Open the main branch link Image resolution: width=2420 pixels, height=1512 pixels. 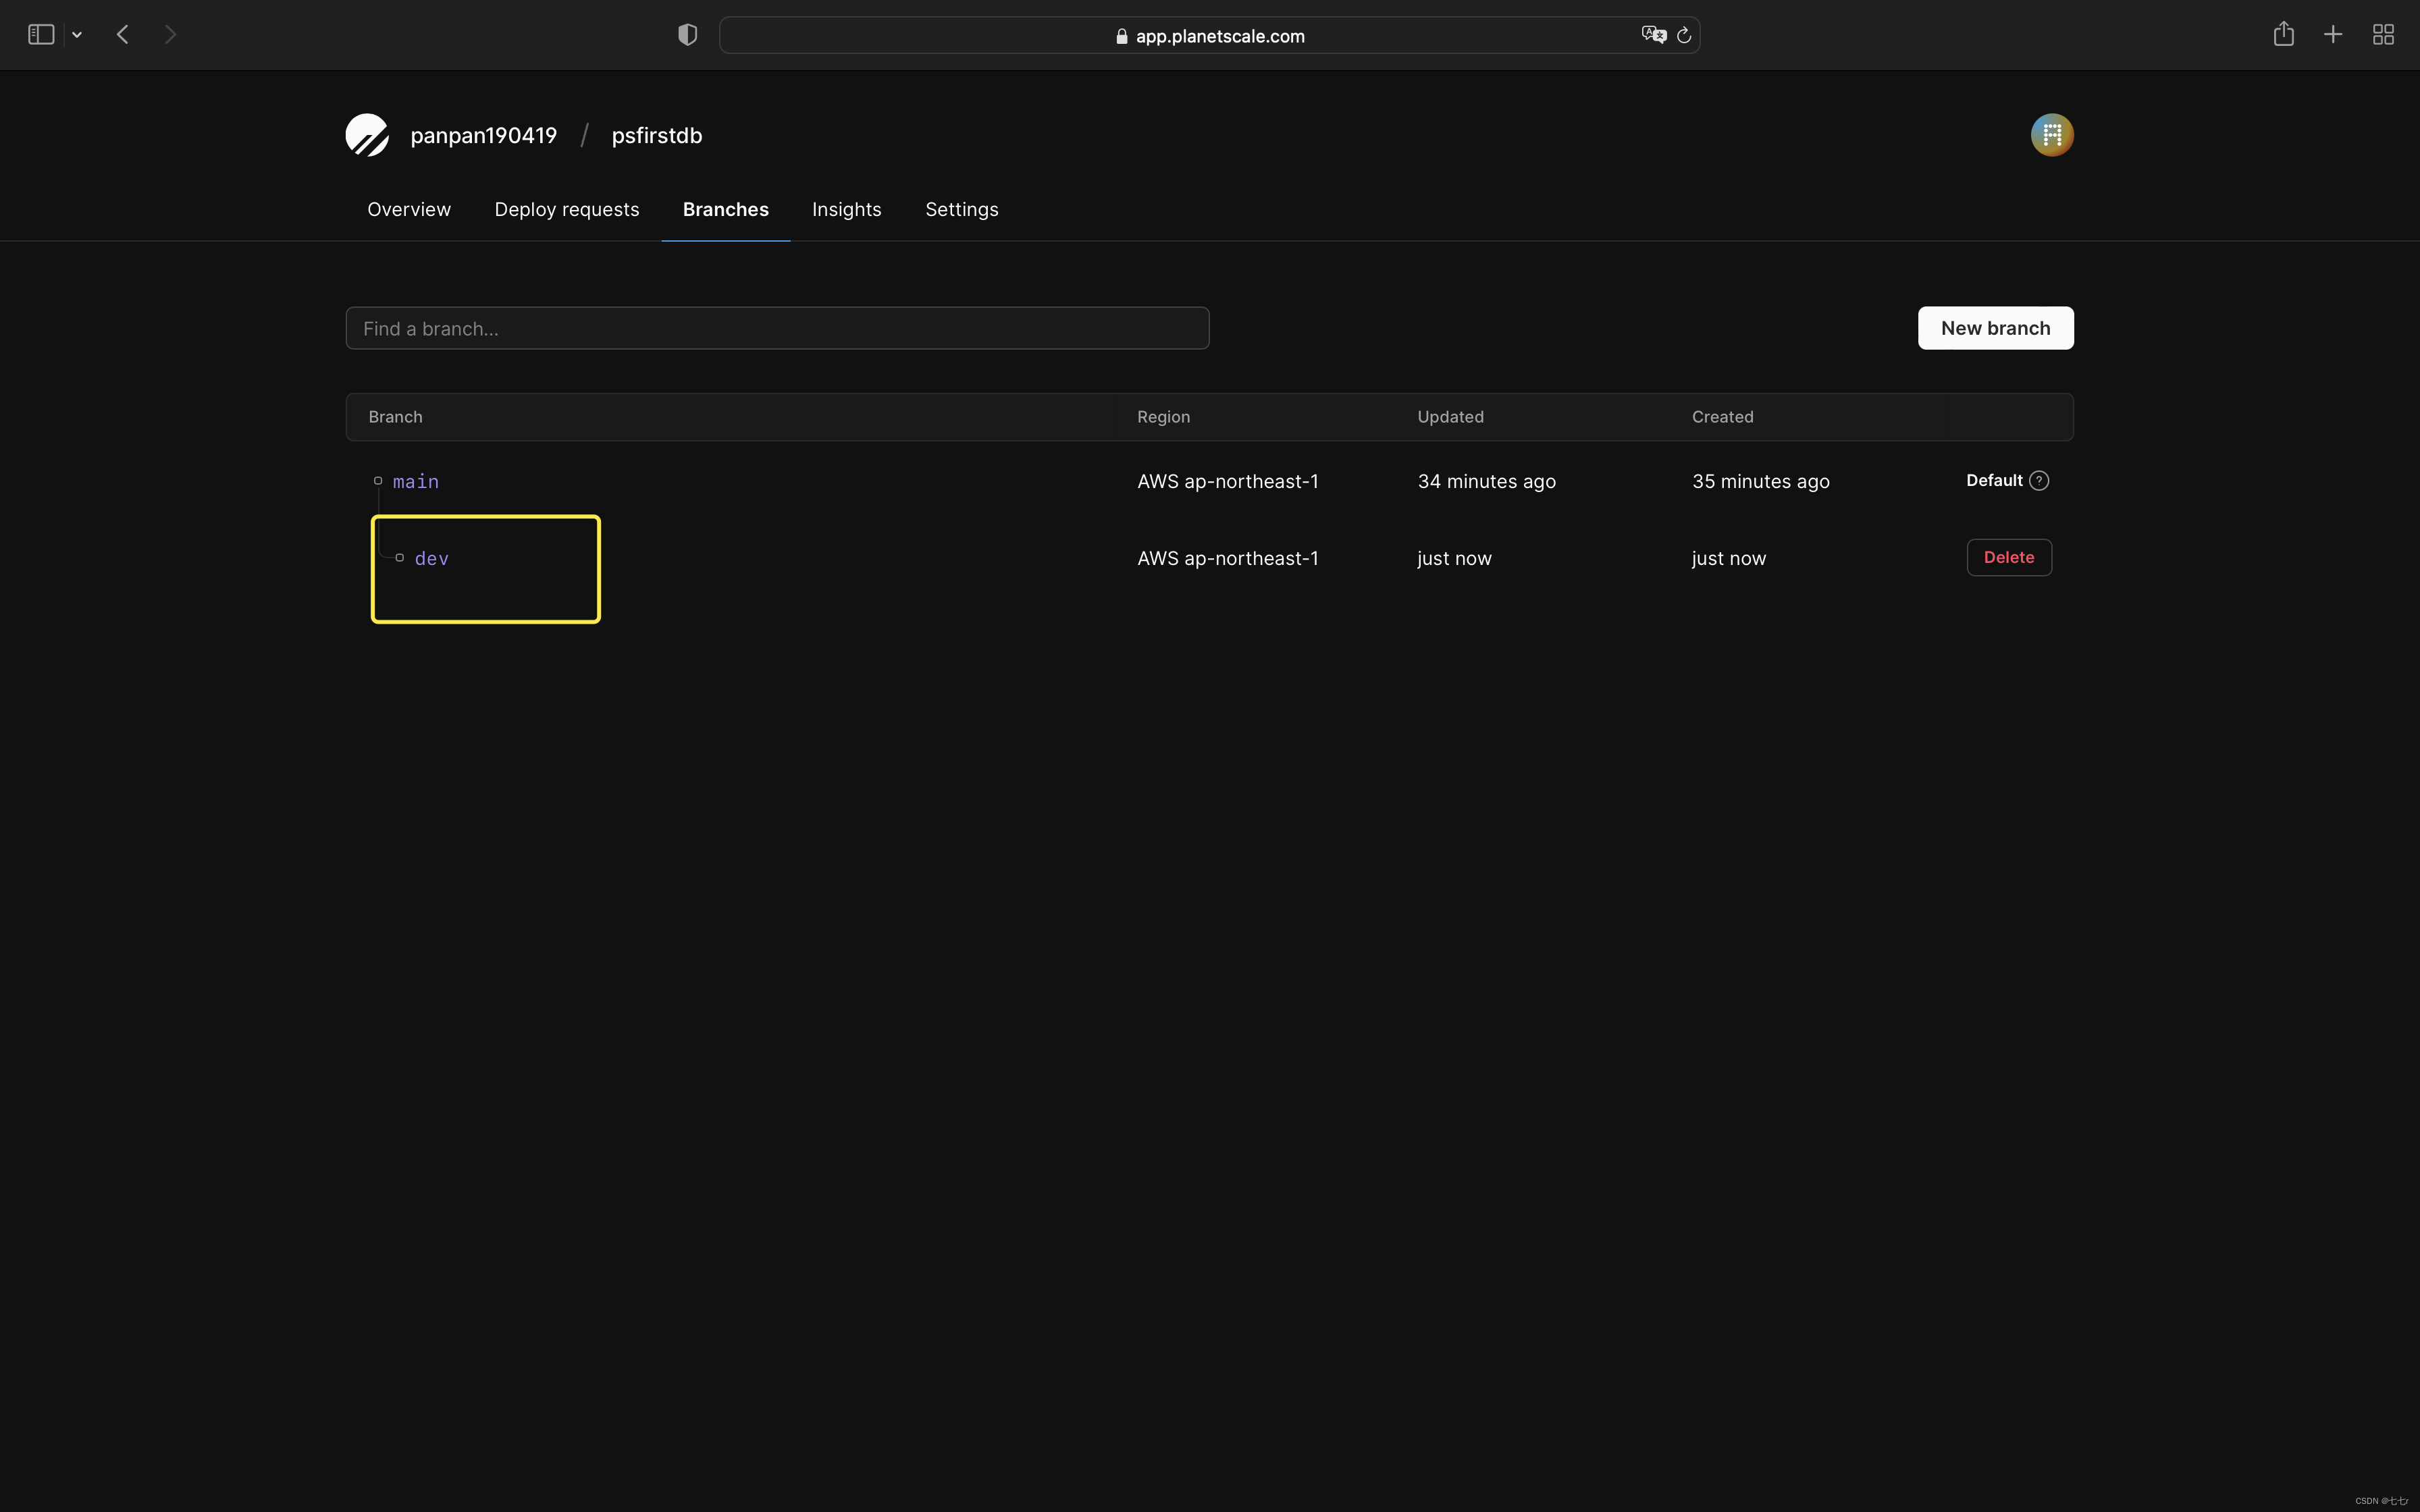(x=416, y=482)
